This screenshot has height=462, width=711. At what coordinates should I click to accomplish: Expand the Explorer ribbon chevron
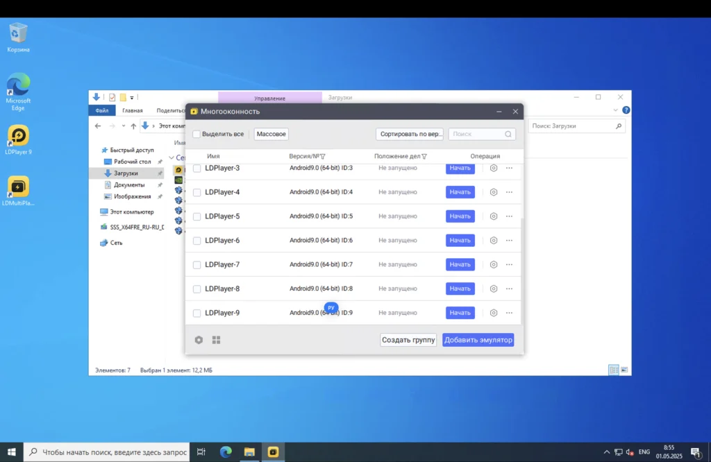pyautogui.click(x=615, y=110)
